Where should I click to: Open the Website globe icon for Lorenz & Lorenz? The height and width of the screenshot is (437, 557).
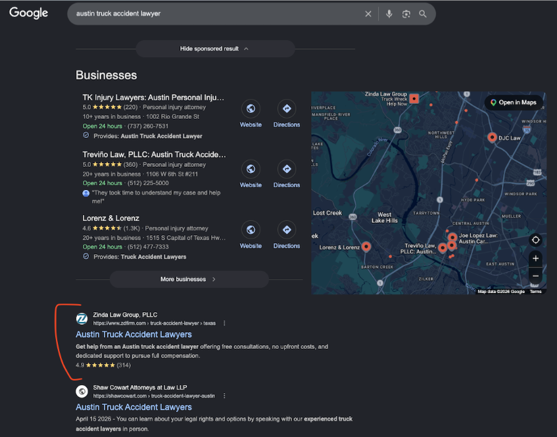pyautogui.click(x=251, y=230)
